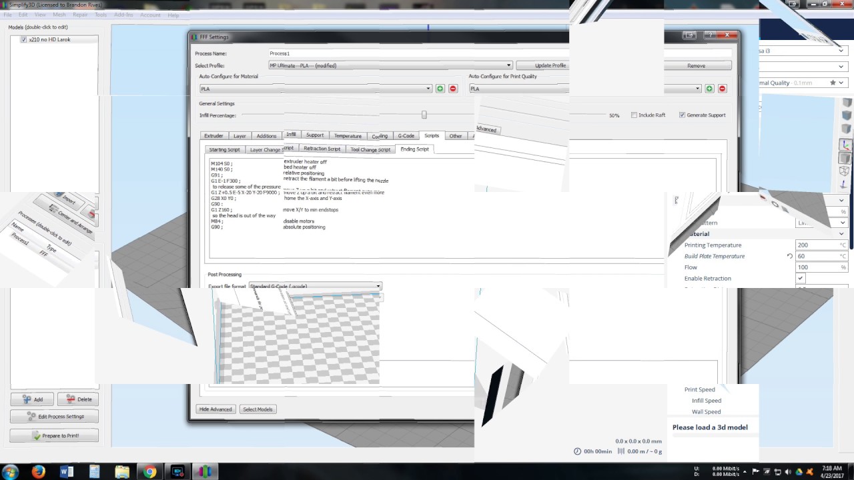The height and width of the screenshot is (480, 854).
Task: Open Firefox from the taskbar
Action: [37, 471]
